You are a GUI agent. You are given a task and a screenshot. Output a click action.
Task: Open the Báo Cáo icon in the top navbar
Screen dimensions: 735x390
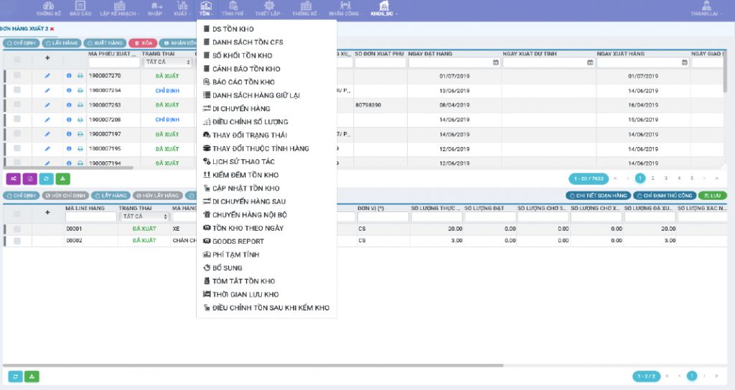[80, 9]
